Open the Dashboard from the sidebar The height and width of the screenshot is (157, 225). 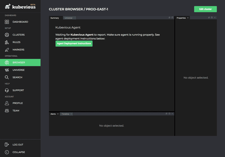tap(20, 22)
